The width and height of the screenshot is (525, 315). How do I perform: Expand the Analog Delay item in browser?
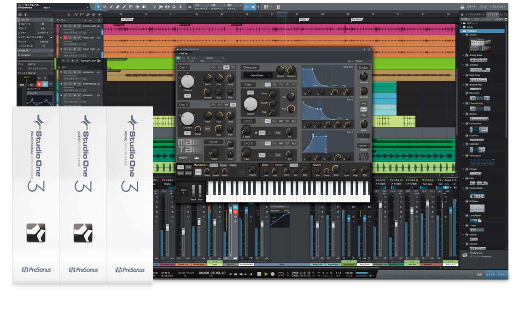click(x=463, y=55)
